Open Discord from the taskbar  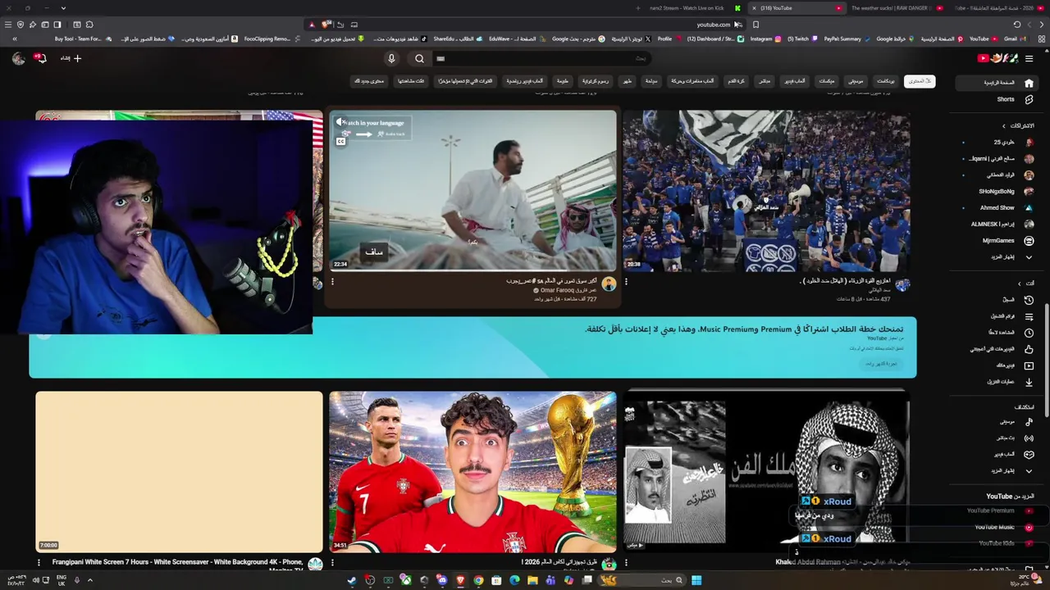pos(442,580)
